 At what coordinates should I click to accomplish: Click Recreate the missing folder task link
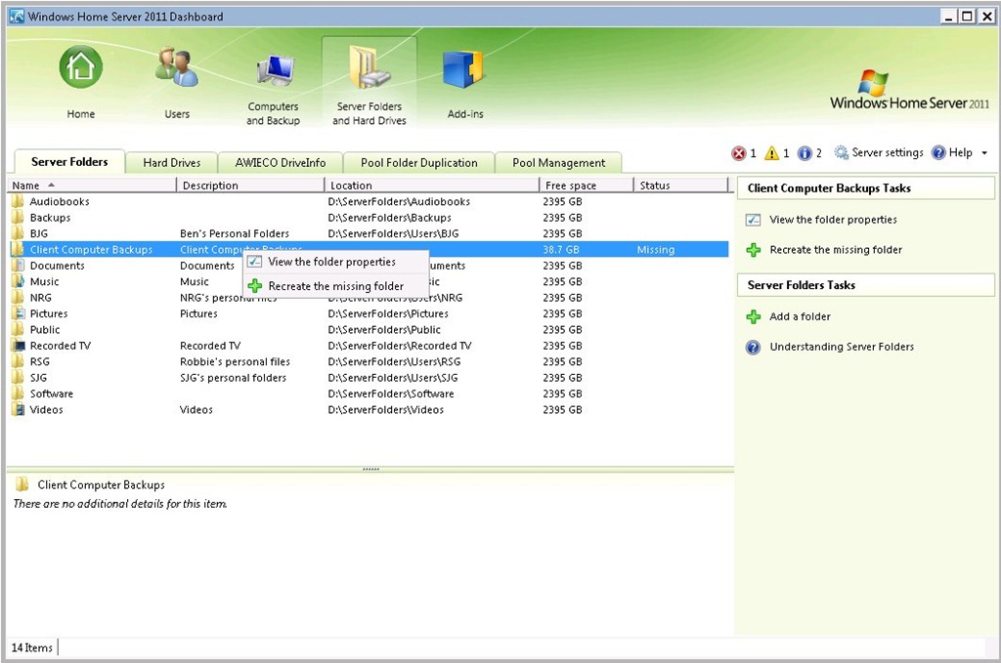pyautogui.click(x=836, y=250)
